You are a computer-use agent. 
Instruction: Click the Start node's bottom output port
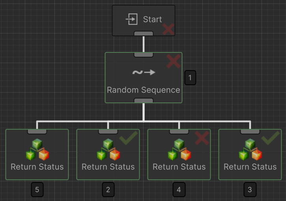143,34
